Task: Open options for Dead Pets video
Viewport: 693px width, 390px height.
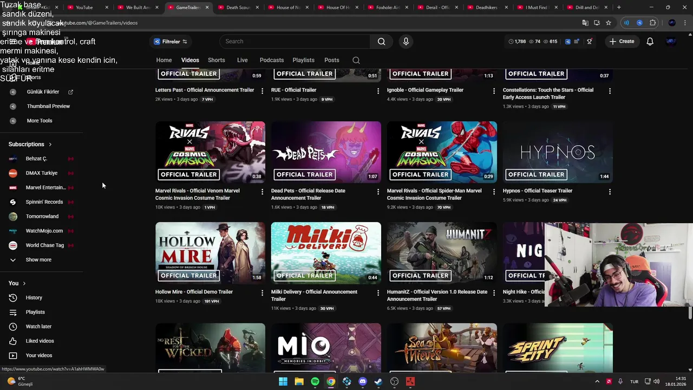Action: point(378,192)
